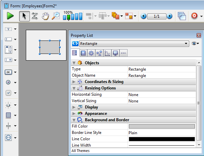Select the checkbox object tool
204x156 pixels.
coord(8,93)
